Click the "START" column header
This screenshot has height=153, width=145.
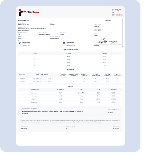69,53
